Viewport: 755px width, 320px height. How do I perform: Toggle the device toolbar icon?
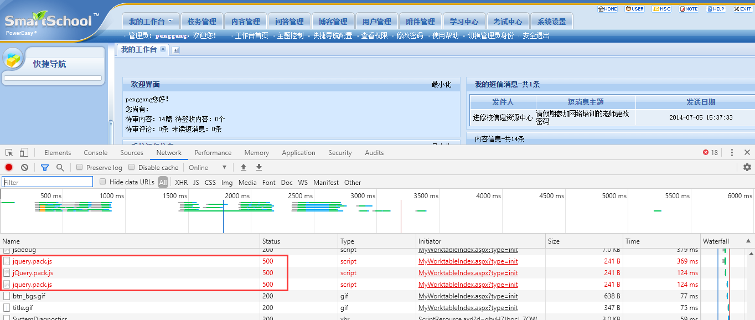tap(24, 153)
